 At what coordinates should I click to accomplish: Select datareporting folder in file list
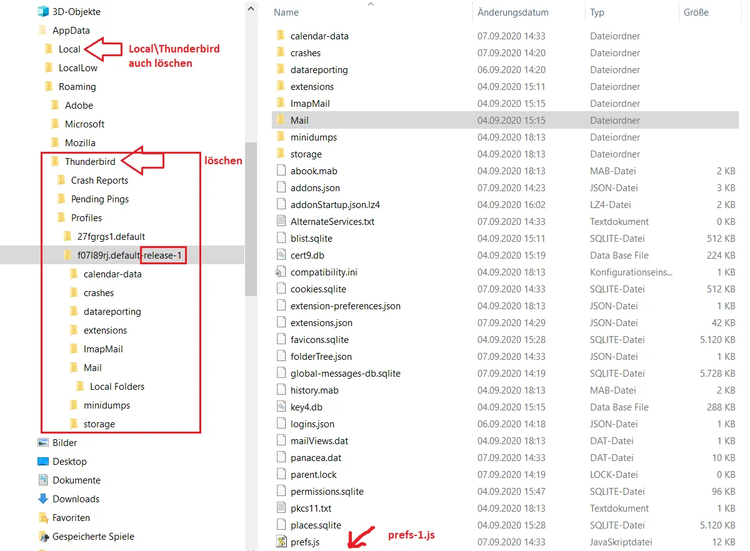click(319, 69)
